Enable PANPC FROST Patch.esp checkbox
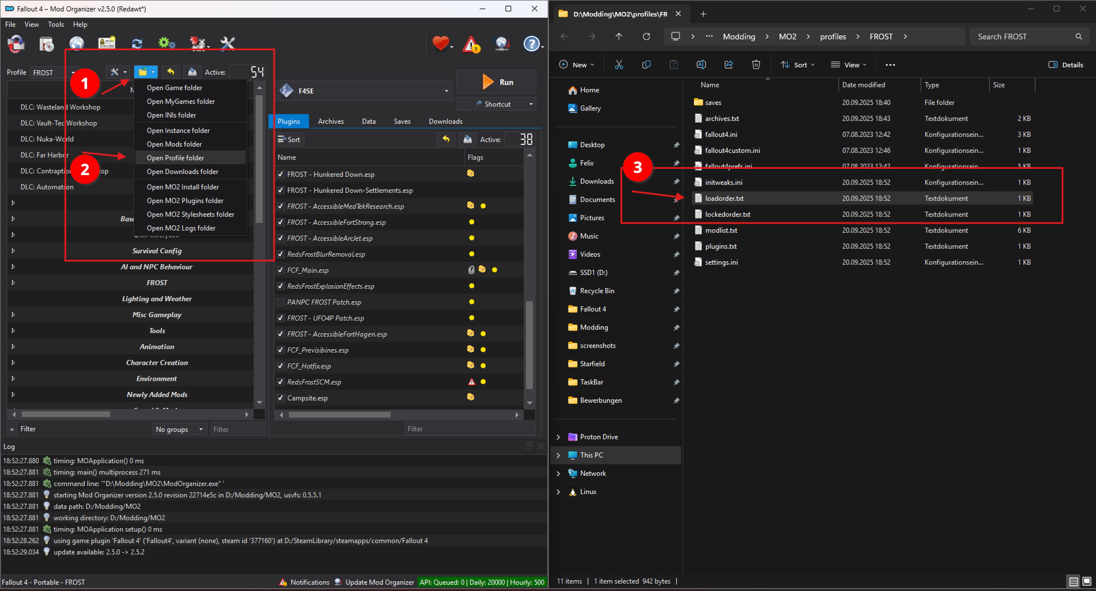1096x591 pixels. coord(280,302)
